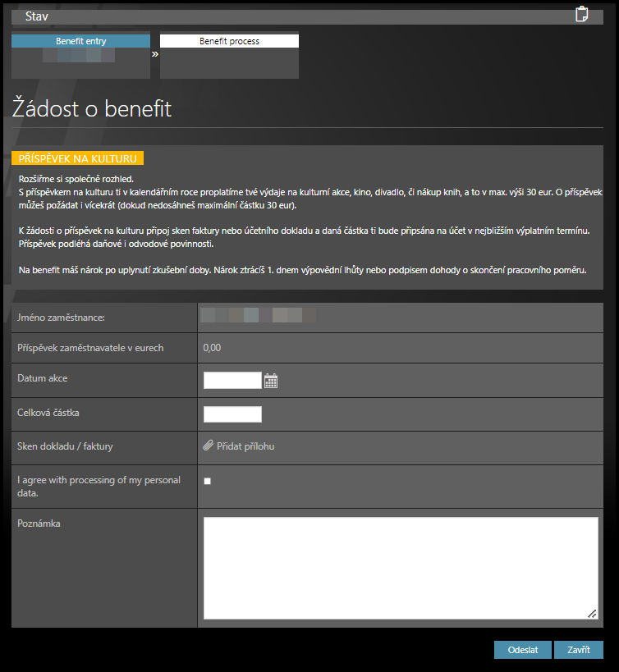Focus the Datum akce date field
Screen dimensions: 619x672
(232, 380)
